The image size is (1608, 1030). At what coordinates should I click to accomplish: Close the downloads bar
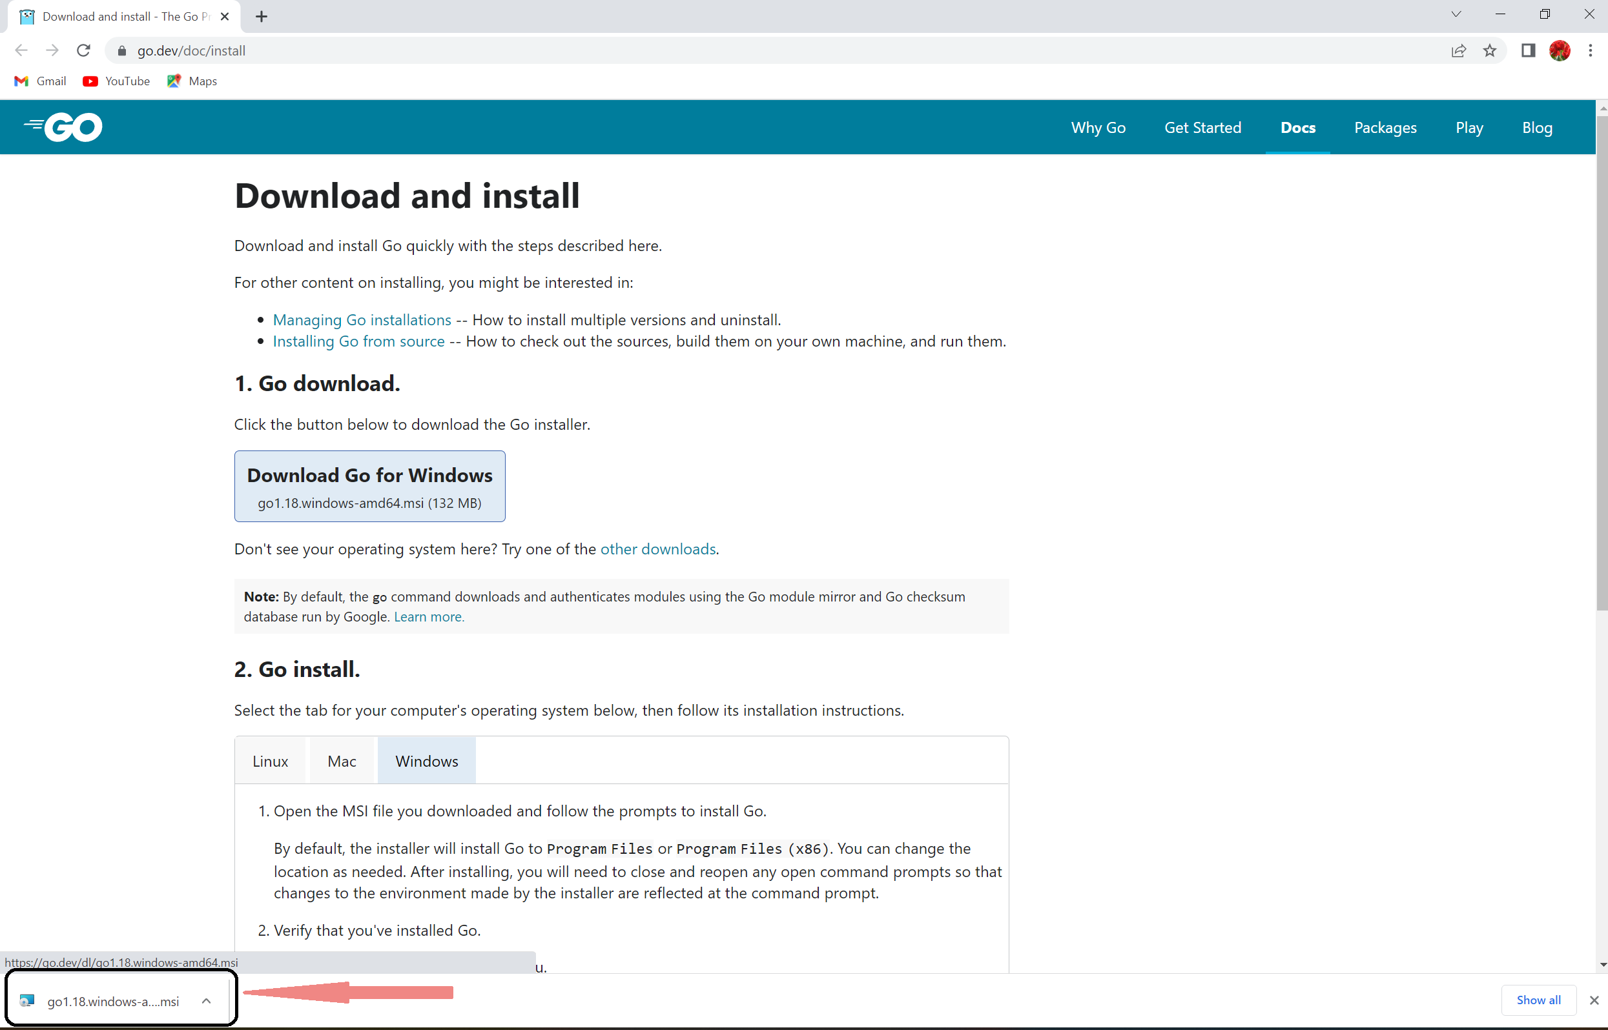click(x=1594, y=1000)
